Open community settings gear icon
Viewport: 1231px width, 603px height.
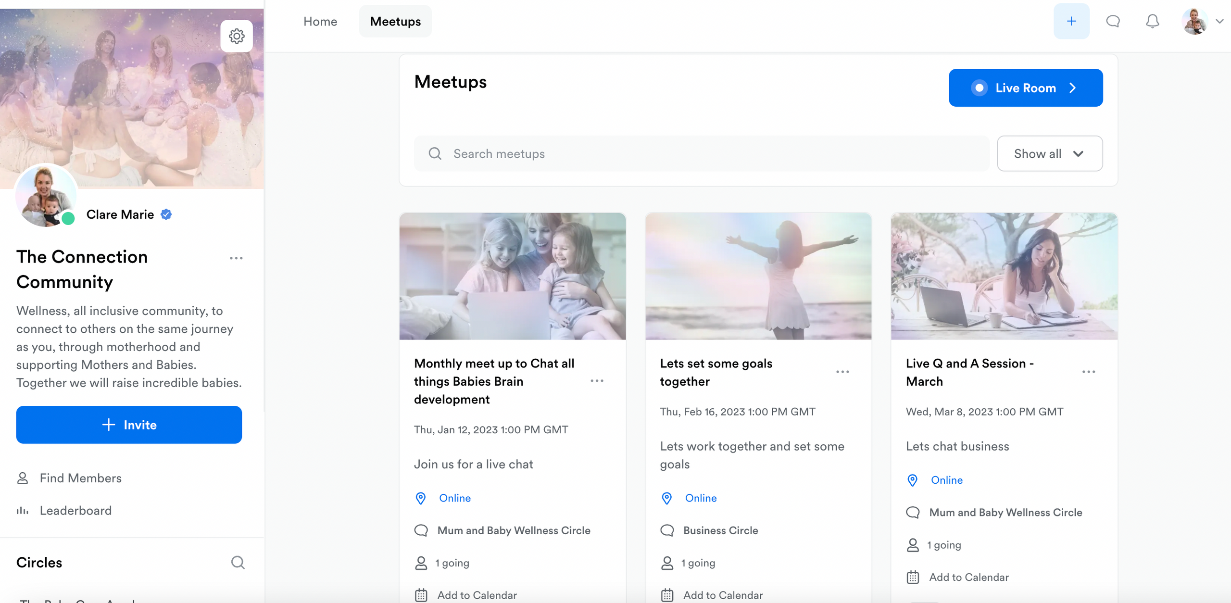(236, 36)
